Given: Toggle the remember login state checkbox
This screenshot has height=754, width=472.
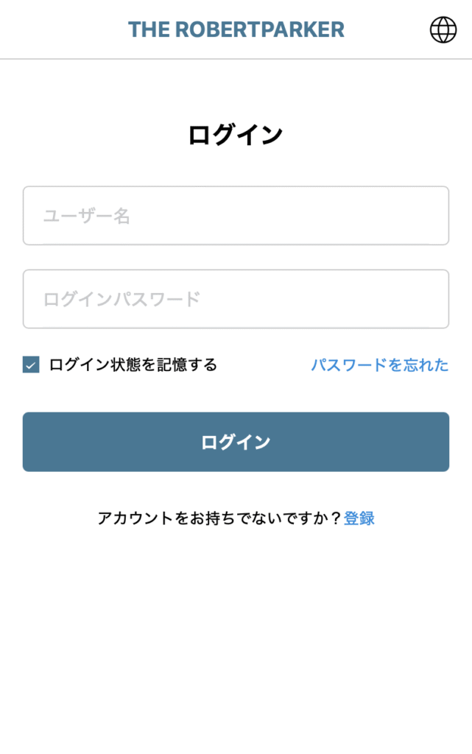Looking at the screenshot, I should pos(30,363).
